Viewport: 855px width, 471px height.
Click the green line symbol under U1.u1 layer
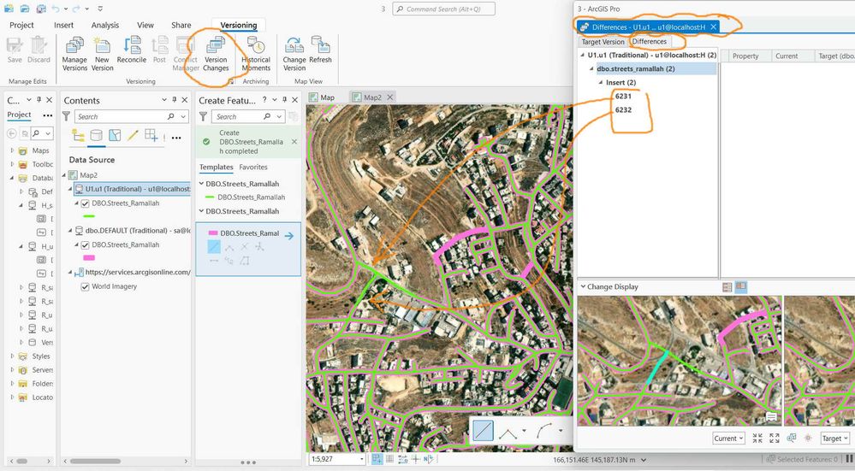(x=88, y=216)
